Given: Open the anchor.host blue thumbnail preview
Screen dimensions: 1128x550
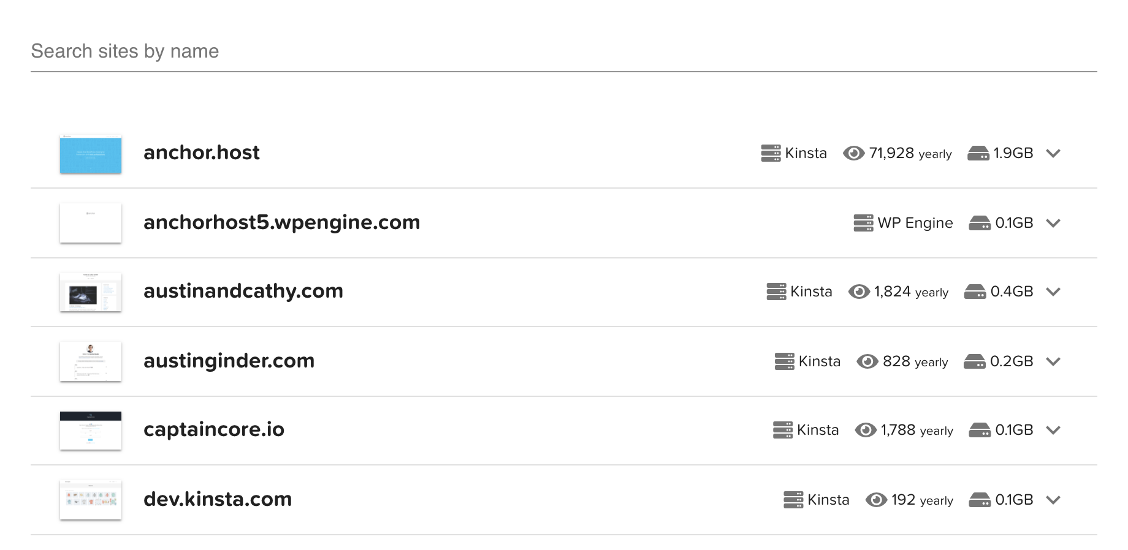Looking at the screenshot, I should (91, 154).
